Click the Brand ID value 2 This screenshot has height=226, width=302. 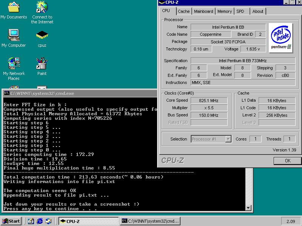(x=260, y=34)
